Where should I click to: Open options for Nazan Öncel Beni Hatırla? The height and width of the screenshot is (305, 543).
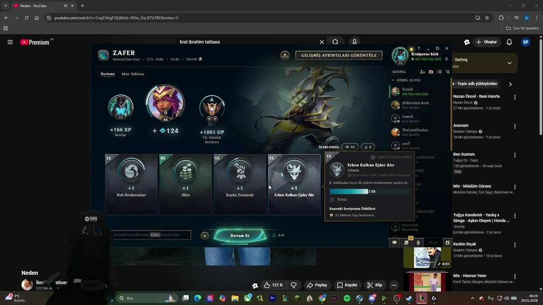click(x=515, y=97)
